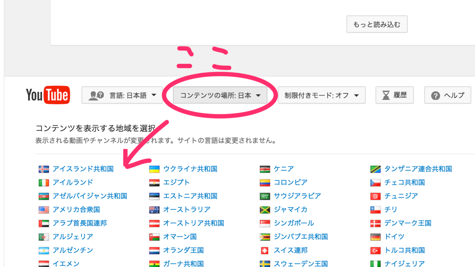The height and width of the screenshot is (267, 475).
Task: Click the Singapore flag icon
Action: pos(265,223)
